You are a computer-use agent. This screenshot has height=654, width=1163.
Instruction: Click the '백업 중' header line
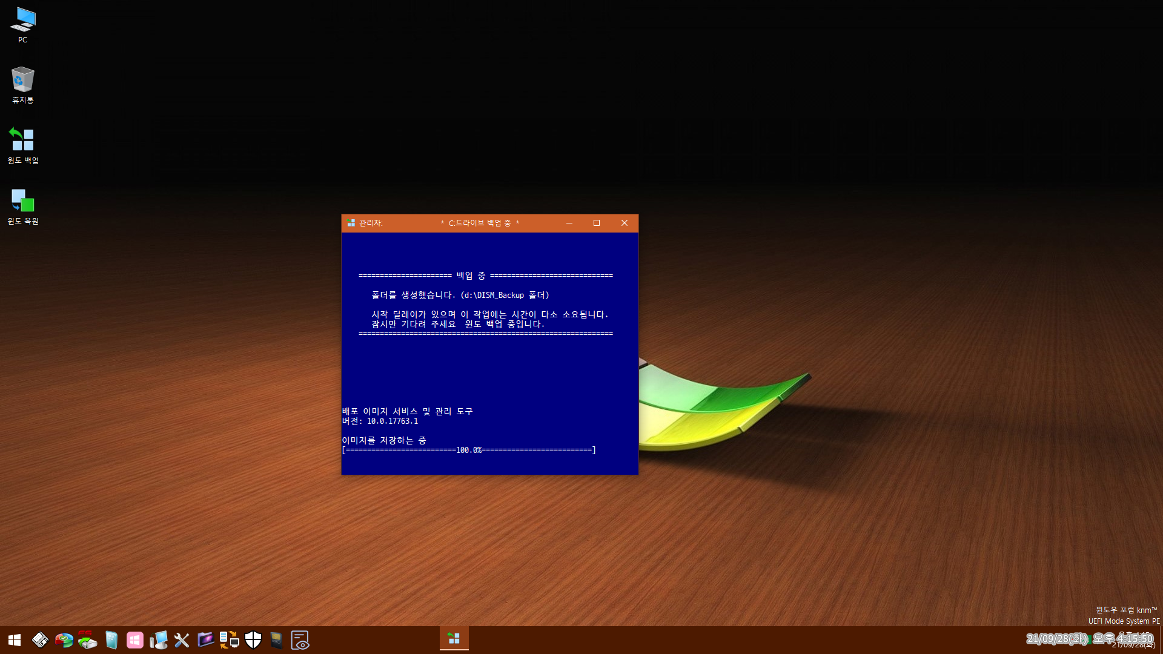(486, 276)
